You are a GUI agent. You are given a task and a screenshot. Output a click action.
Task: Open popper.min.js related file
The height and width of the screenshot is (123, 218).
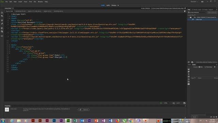47,11
